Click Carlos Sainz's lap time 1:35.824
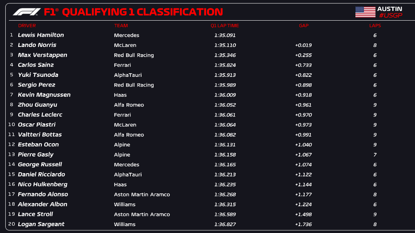 point(225,65)
